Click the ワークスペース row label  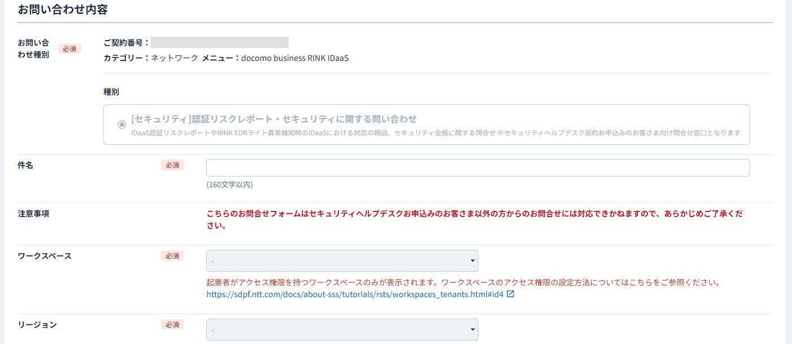pos(45,256)
